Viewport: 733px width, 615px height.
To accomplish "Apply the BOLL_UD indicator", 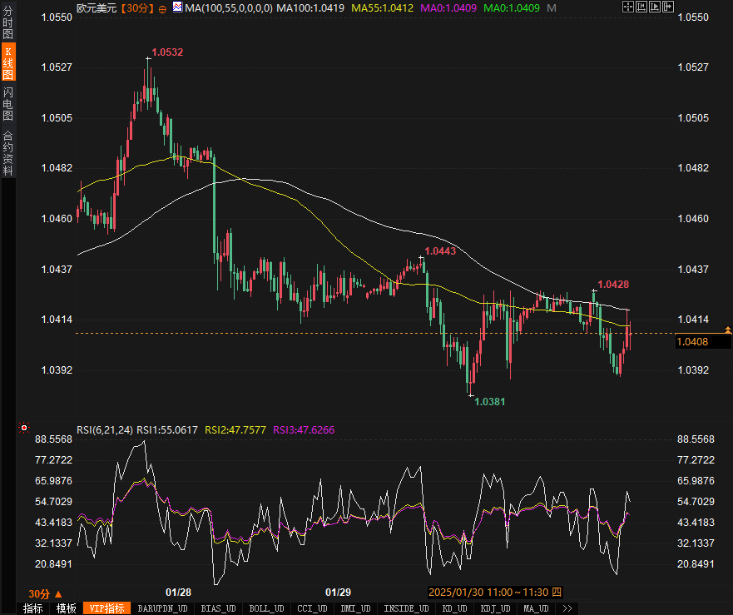I will [x=266, y=608].
